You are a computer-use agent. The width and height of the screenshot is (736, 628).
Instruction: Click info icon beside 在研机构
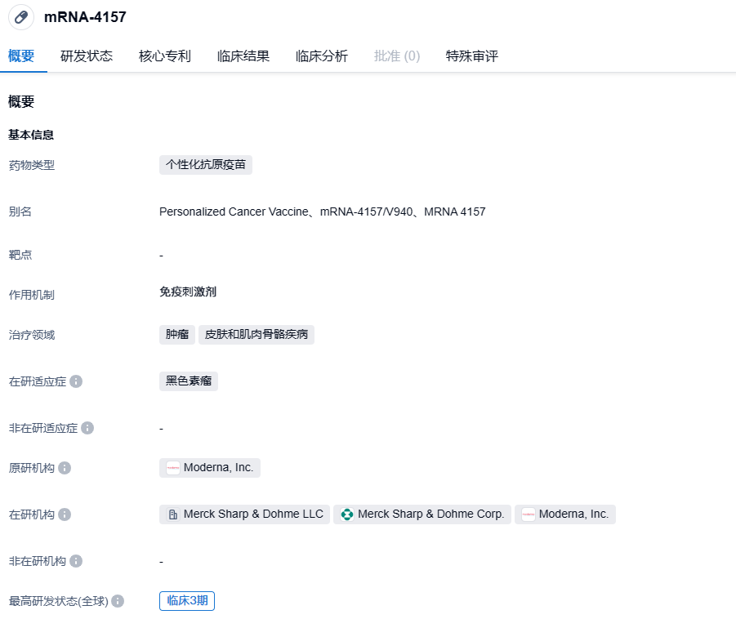click(65, 514)
